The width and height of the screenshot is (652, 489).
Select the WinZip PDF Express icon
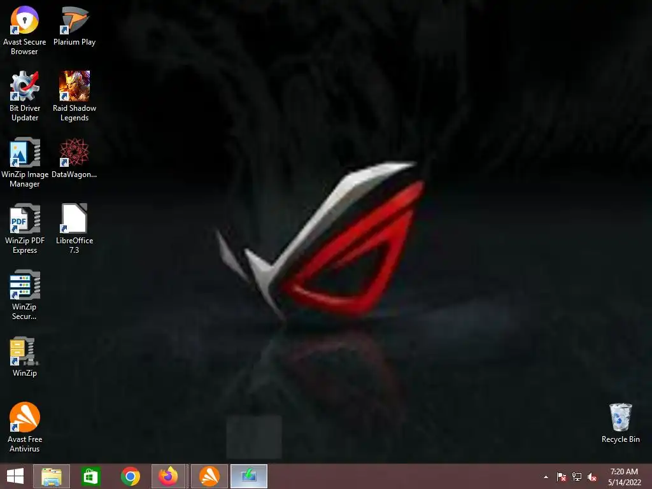(x=25, y=229)
